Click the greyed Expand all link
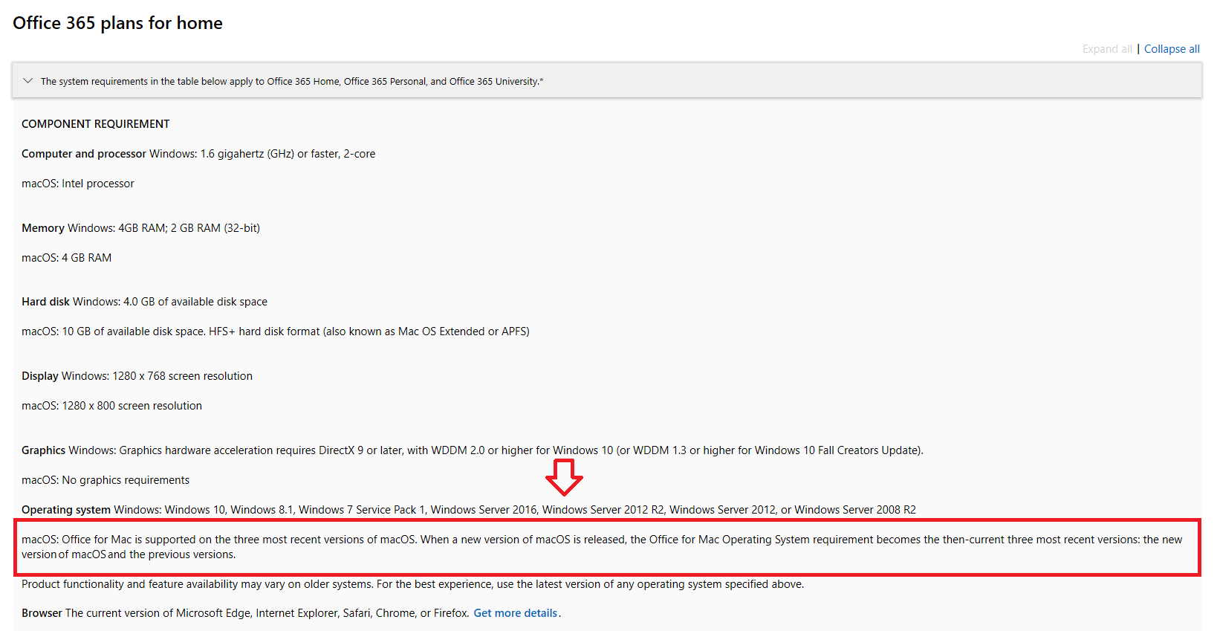This screenshot has height=631, width=1220. point(1107,49)
